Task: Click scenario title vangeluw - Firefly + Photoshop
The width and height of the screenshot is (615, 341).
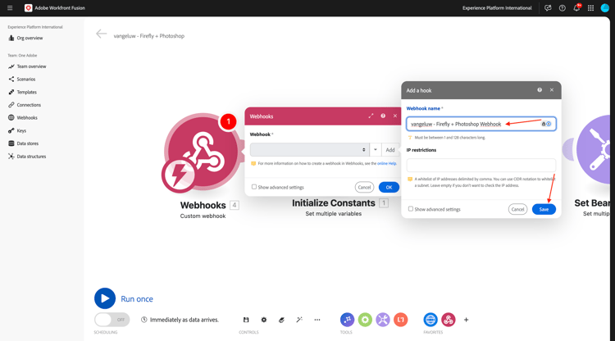Action: [149, 36]
